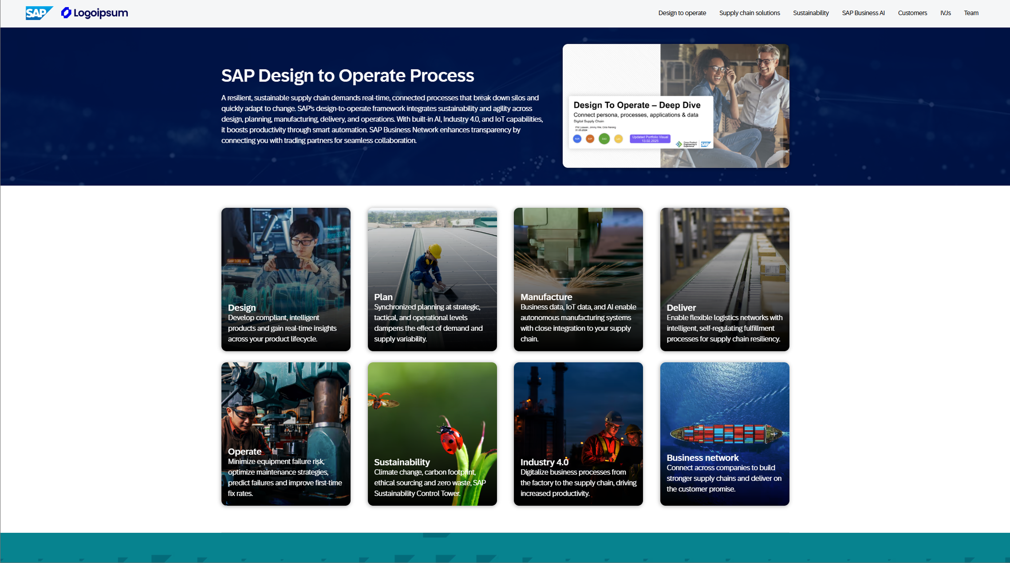Go to Supply chain solutions nav link
This screenshot has width=1010, height=563.
pyautogui.click(x=749, y=13)
